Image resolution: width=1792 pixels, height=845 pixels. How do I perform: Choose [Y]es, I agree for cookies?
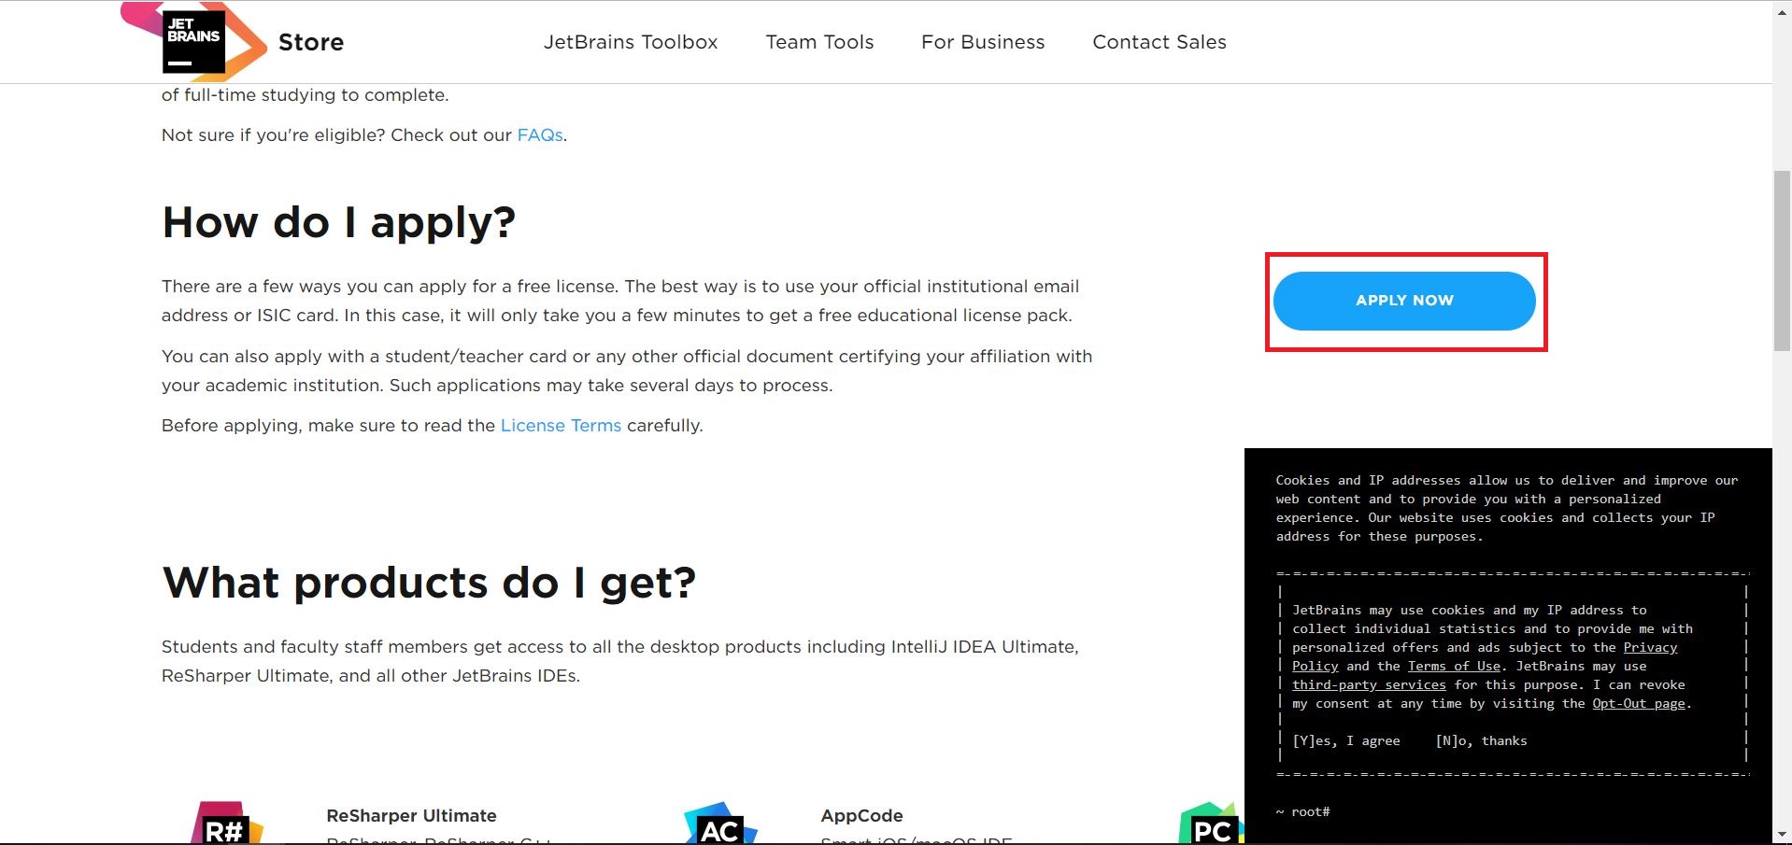click(x=1346, y=740)
